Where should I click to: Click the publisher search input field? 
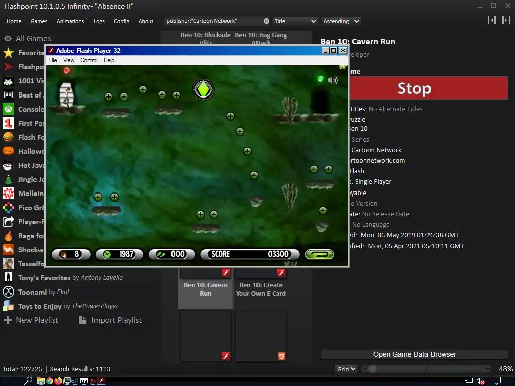coord(213,21)
